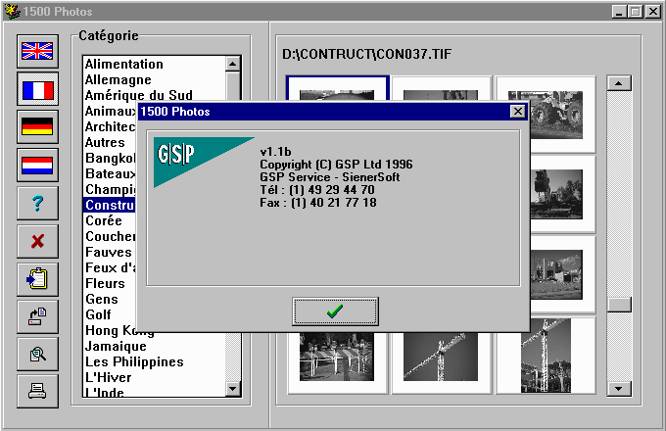This screenshot has width=666, height=431.
Task: Click the magnifier preview icon
Action: coord(37,354)
